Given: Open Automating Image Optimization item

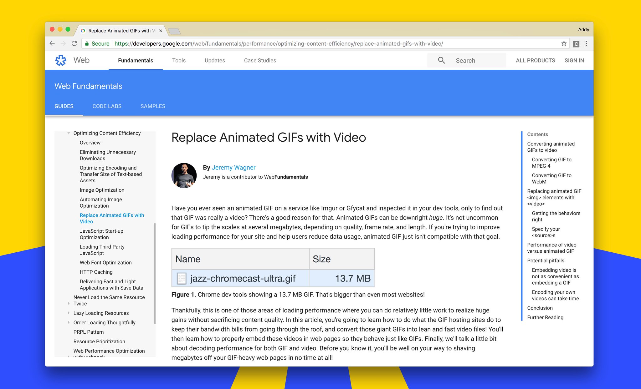Looking at the screenshot, I should point(101,202).
